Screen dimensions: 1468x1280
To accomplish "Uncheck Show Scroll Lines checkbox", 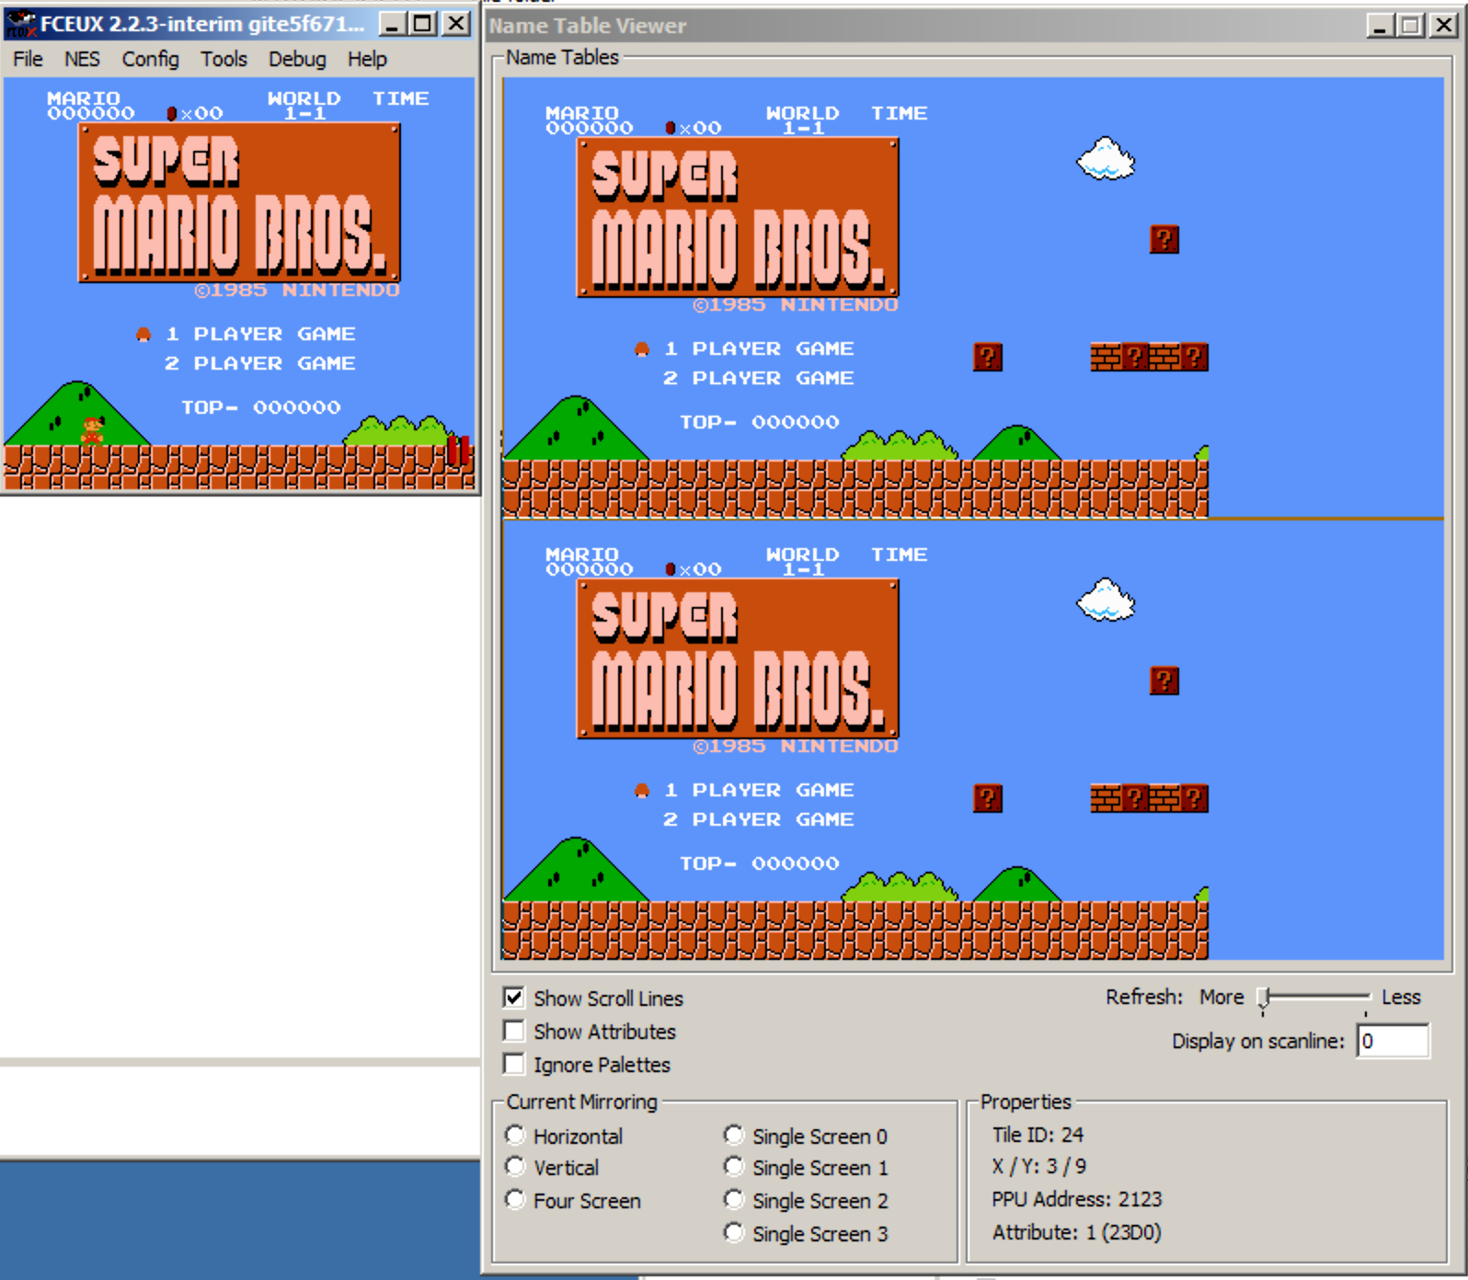I will pos(514,998).
